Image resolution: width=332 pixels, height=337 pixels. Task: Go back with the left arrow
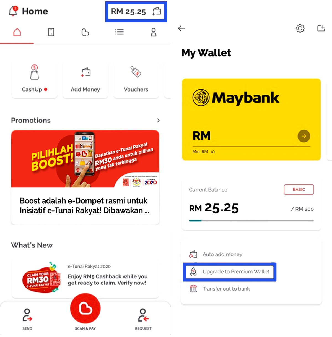[181, 28]
